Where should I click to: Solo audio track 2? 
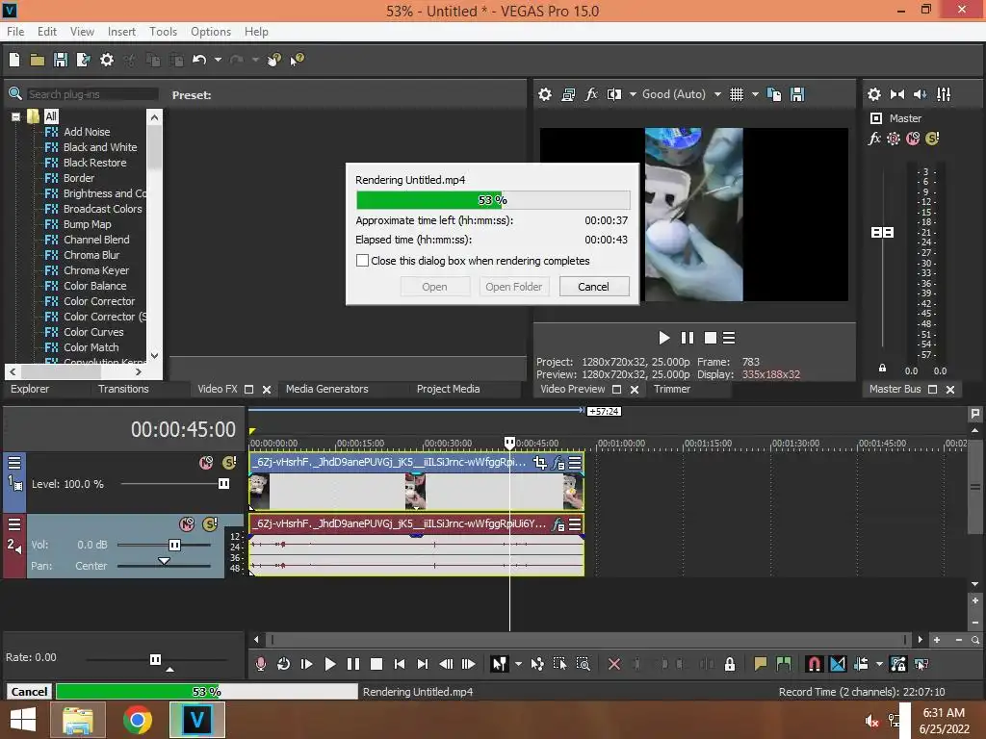pyautogui.click(x=210, y=524)
